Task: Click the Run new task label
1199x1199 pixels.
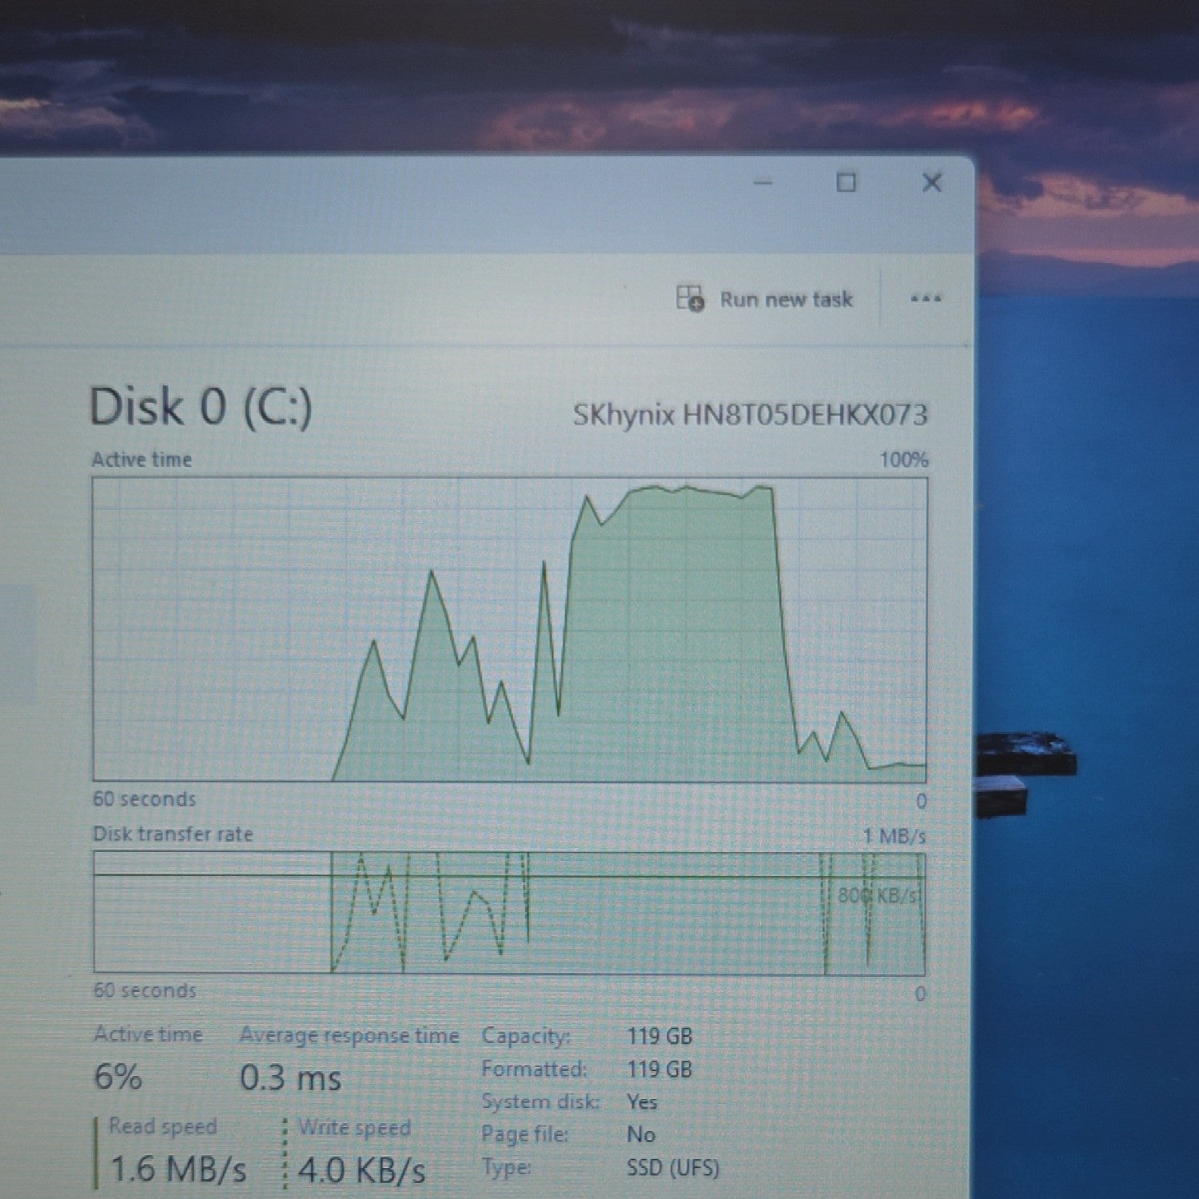Action: pos(787,300)
